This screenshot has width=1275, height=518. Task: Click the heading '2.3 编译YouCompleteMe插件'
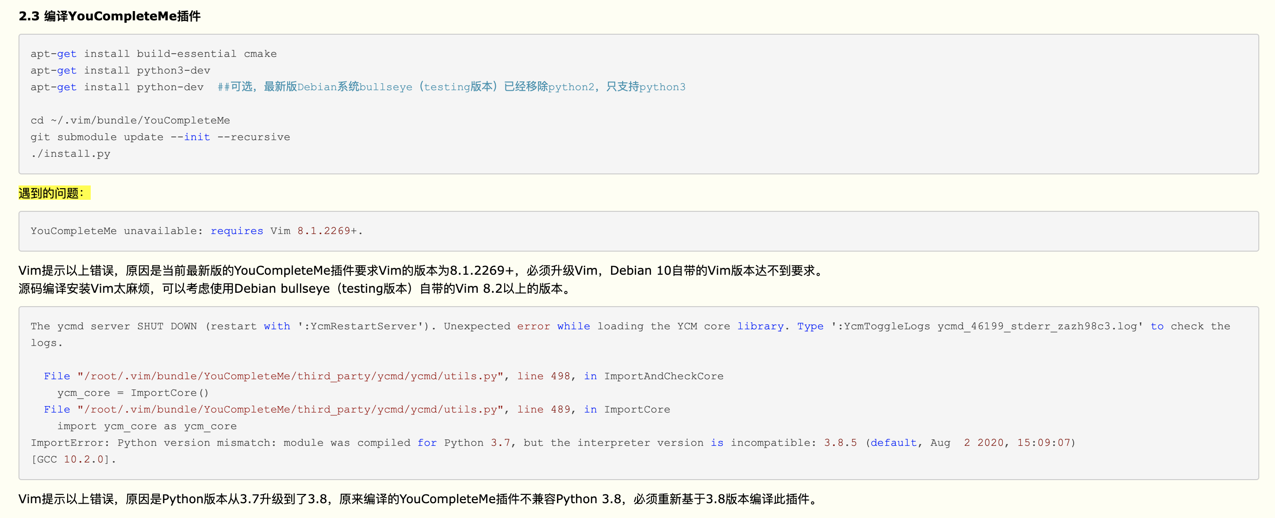[109, 16]
